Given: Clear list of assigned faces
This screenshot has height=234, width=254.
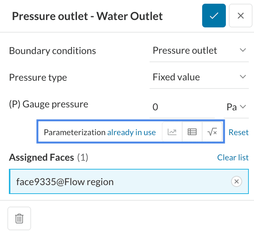Looking at the screenshot, I should click(x=233, y=158).
